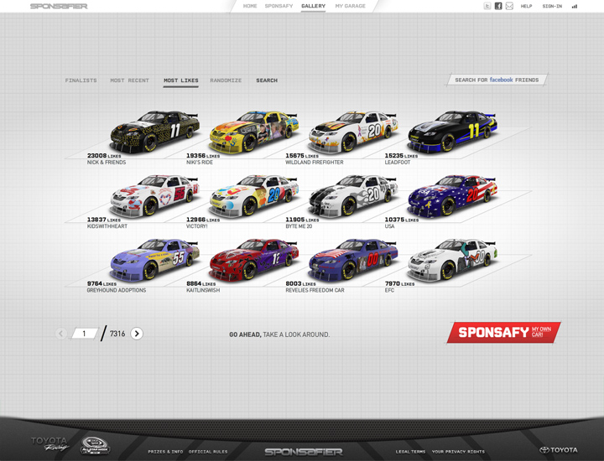Click the All-Star Week badge logo
The width and height of the screenshot is (604, 461).
point(95,446)
